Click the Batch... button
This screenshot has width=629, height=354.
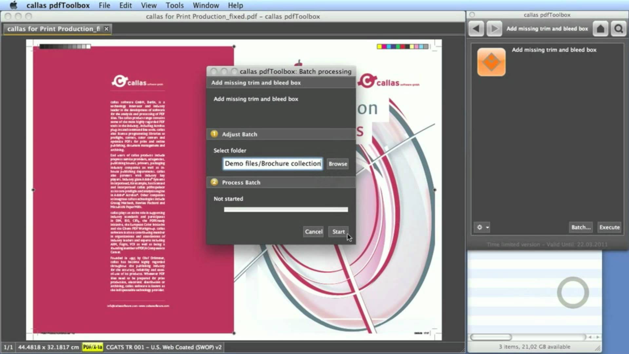pos(581,227)
